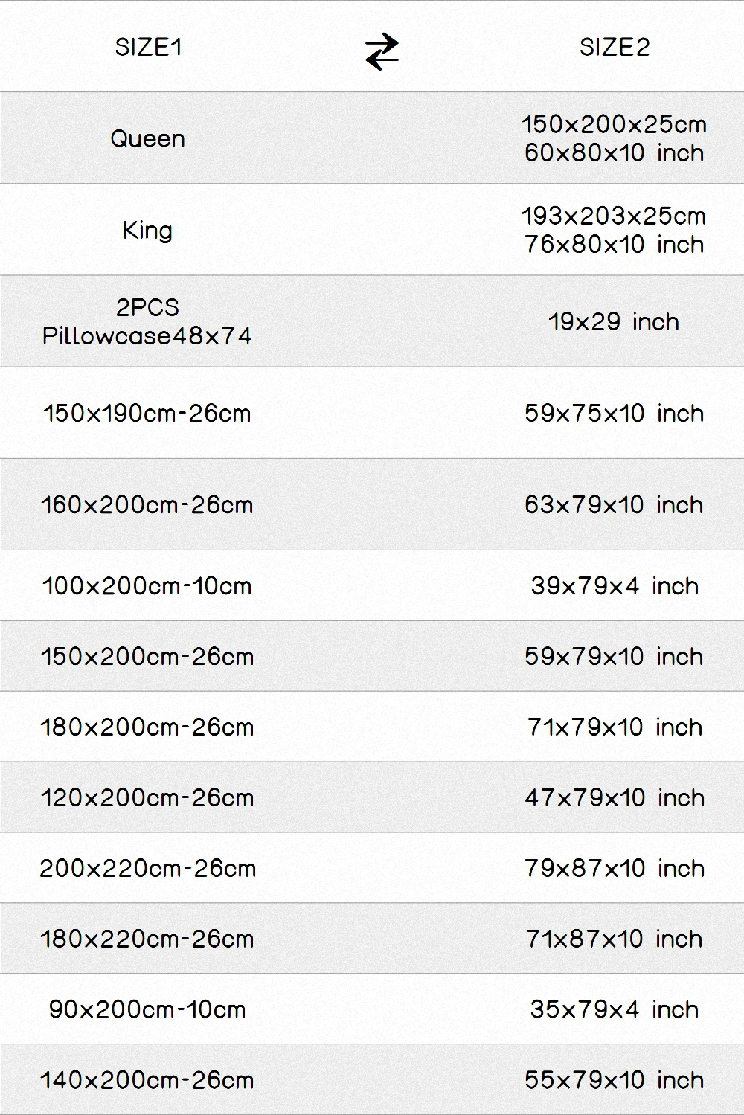Click the 63x79x10 inch value
The height and width of the screenshot is (1115, 744).
(x=614, y=504)
